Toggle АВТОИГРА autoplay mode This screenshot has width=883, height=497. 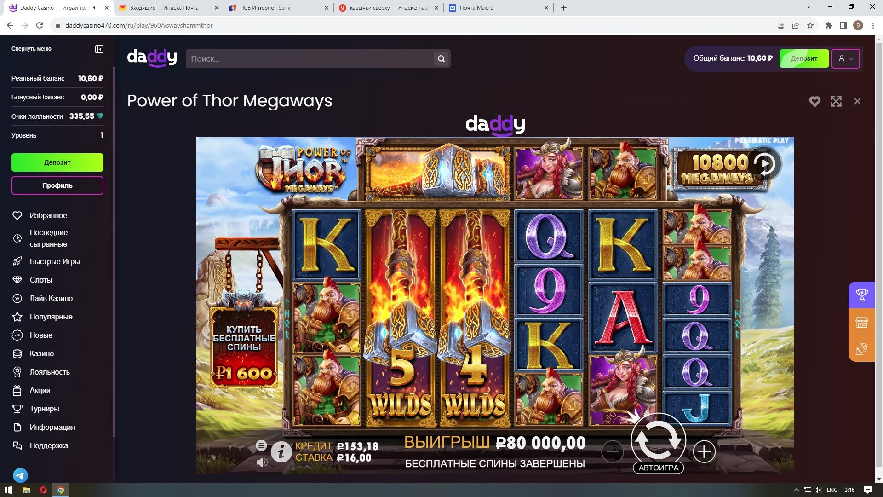tap(659, 468)
